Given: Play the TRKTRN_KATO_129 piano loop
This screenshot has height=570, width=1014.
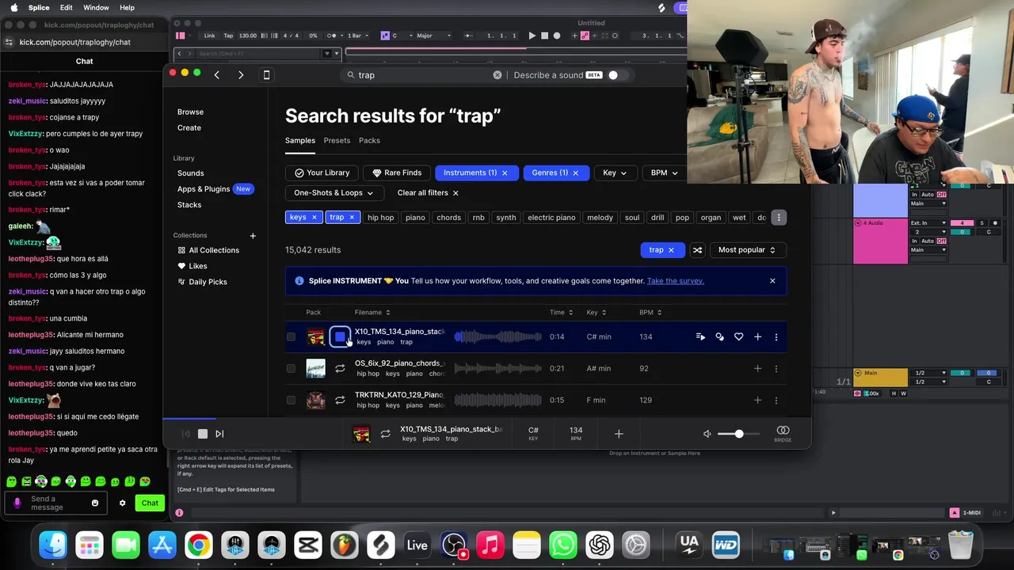Looking at the screenshot, I should (340, 400).
